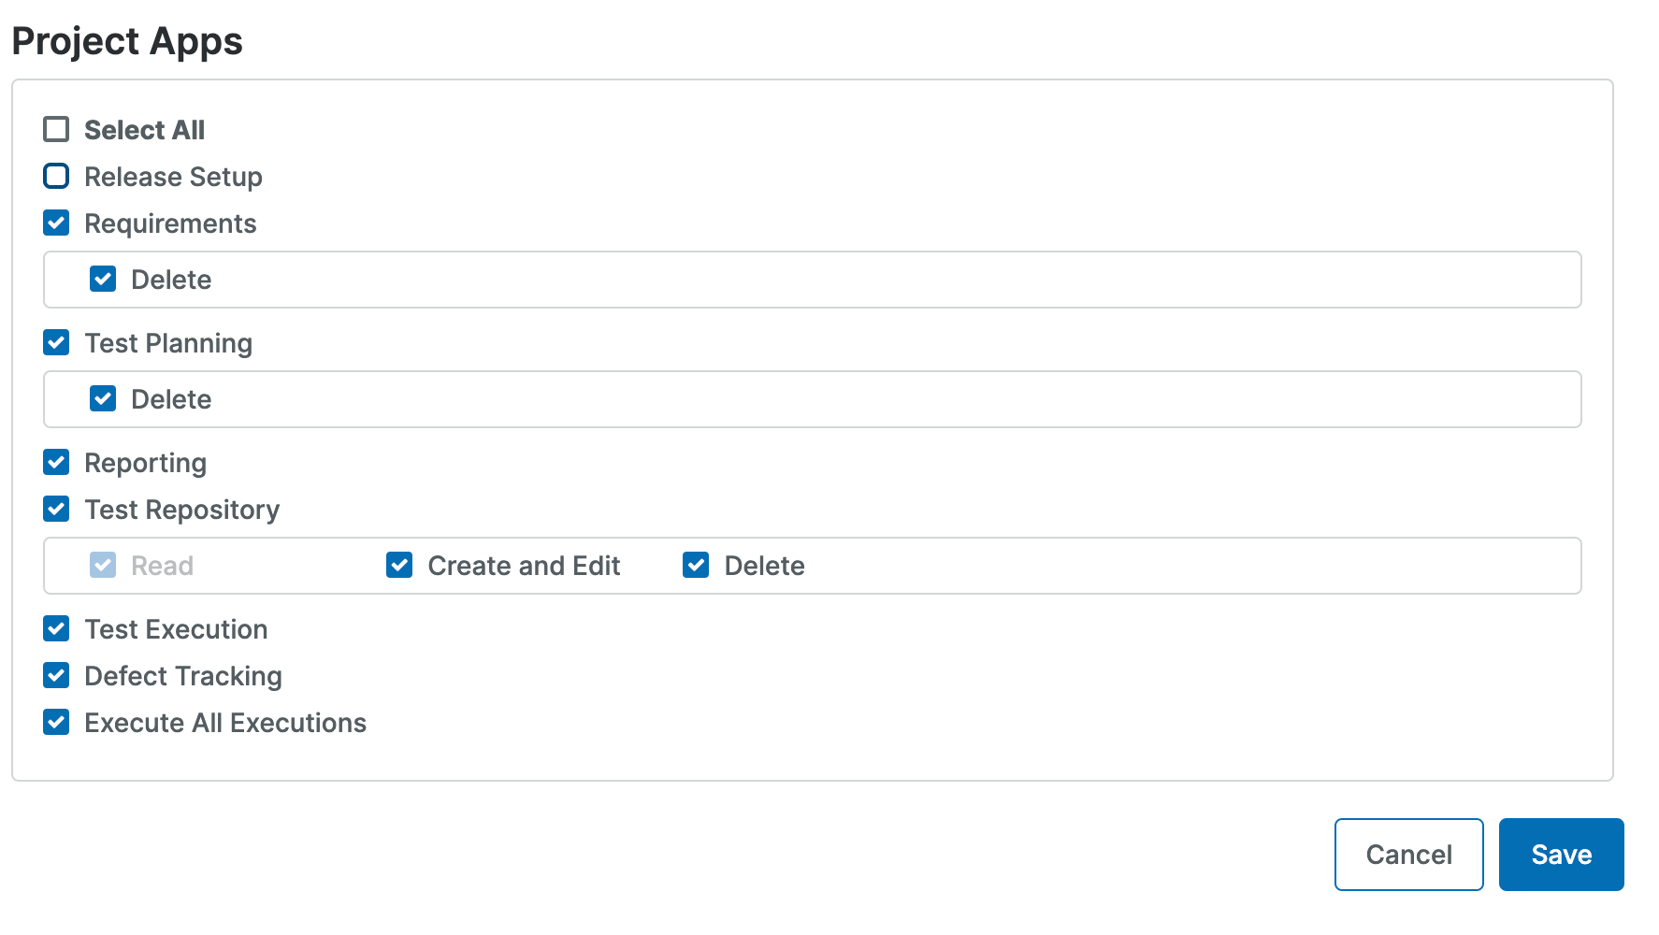Disable the Test Planning permission

56,342
